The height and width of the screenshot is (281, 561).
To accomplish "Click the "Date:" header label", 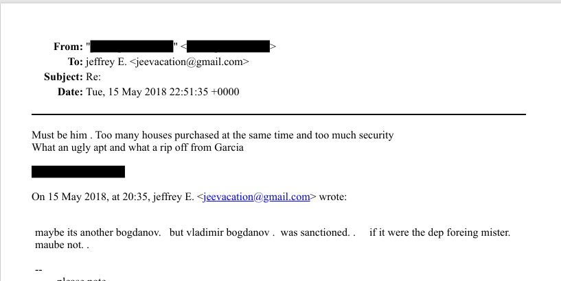I will click(71, 92).
